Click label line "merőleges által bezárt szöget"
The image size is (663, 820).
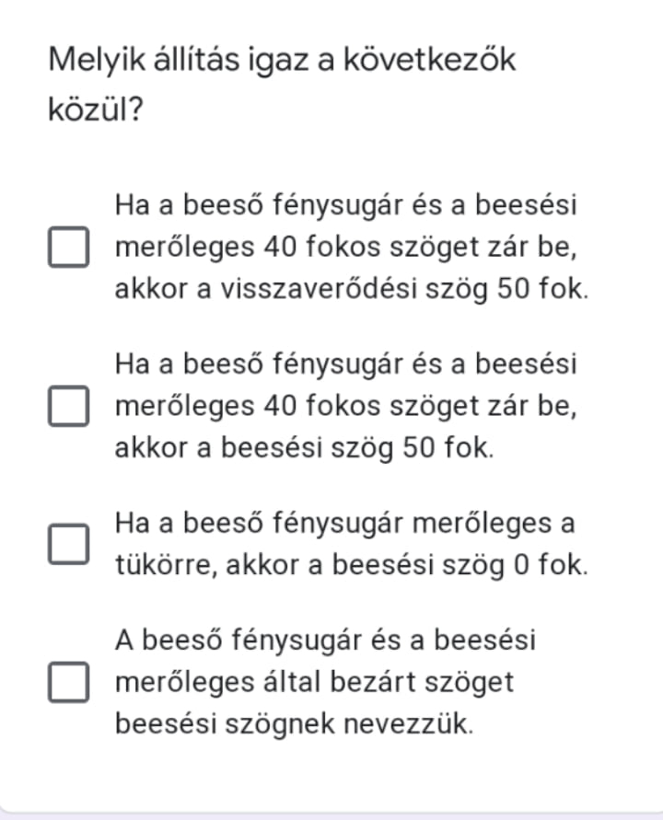coord(314,682)
